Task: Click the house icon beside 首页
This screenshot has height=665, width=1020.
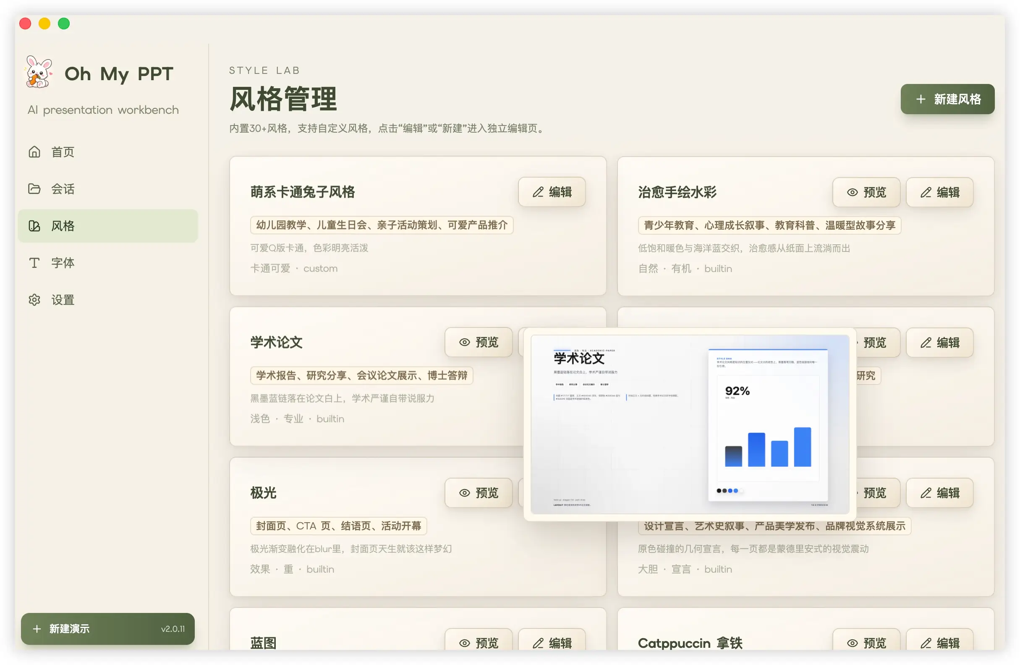Action: [34, 152]
